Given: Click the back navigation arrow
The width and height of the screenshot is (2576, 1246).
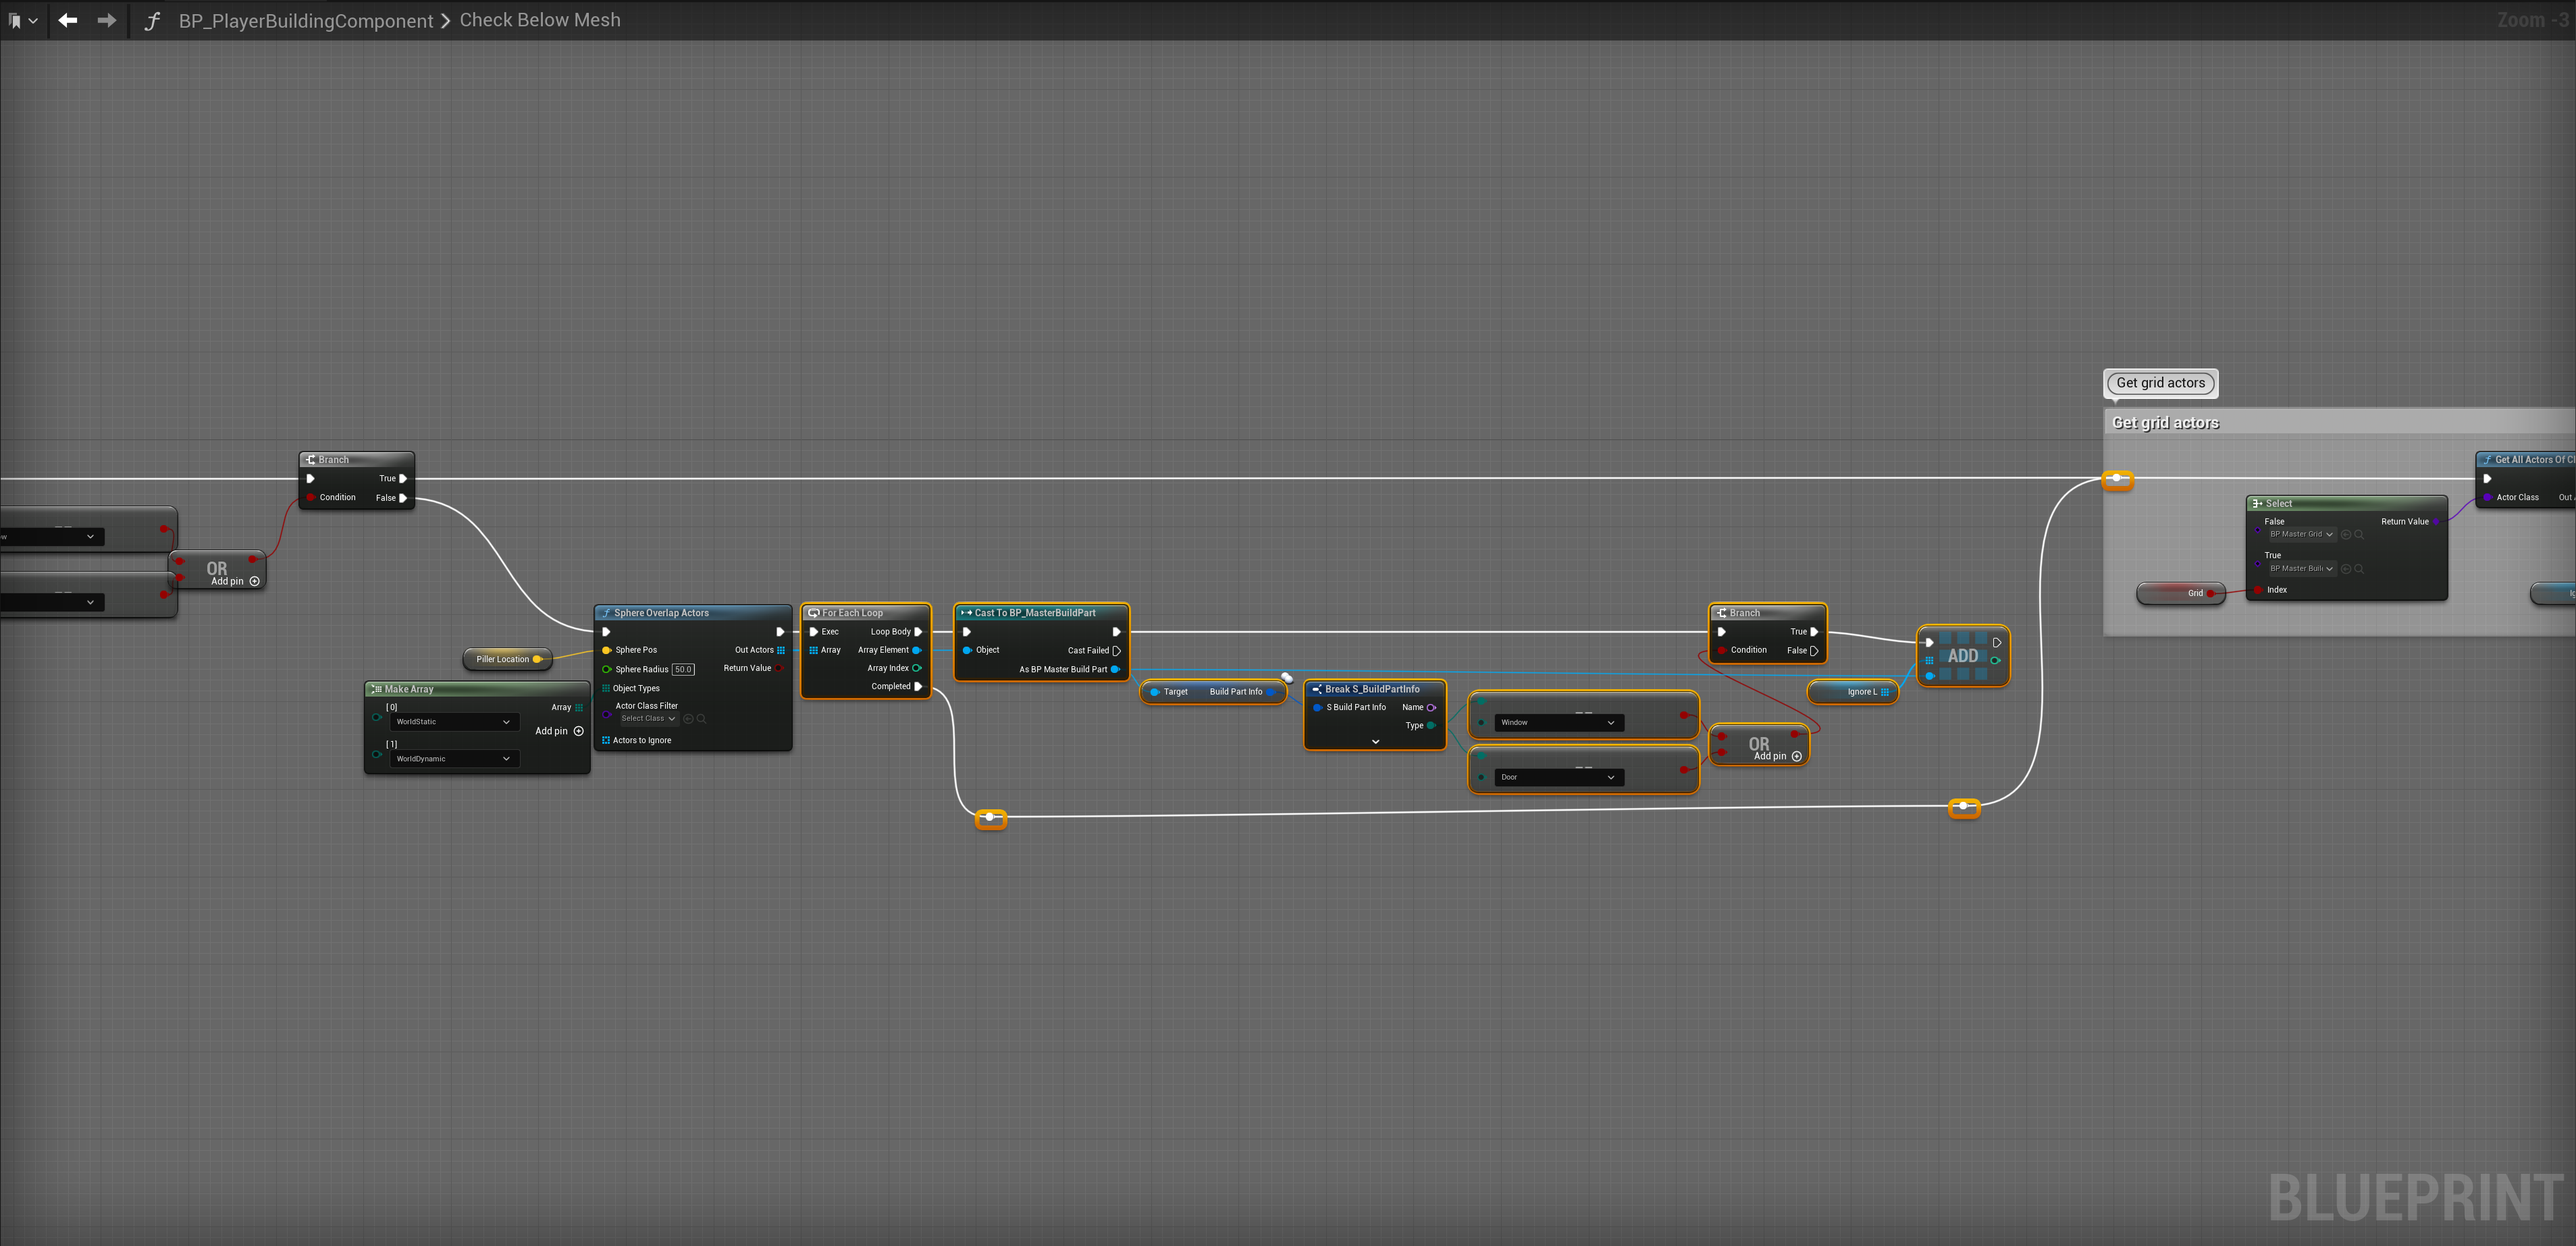Looking at the screenshot, I should point(68,20).
